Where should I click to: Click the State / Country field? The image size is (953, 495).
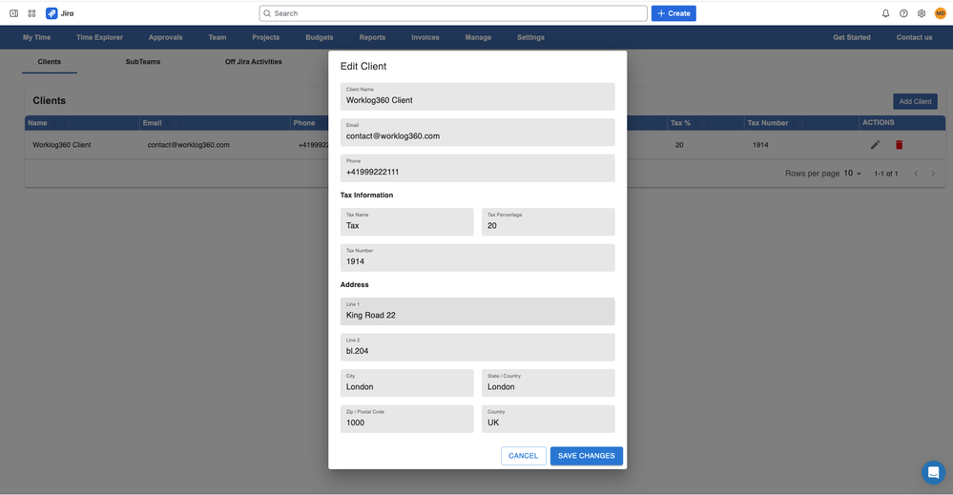point(549,383)
